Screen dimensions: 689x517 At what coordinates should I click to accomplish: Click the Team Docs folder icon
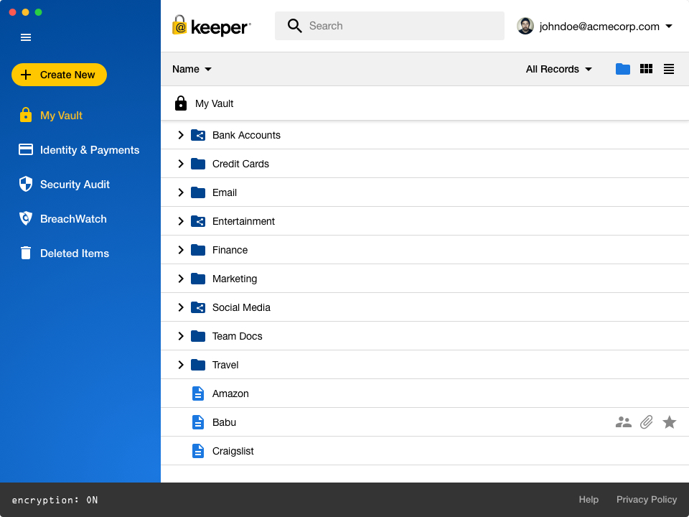coord(198,336)
